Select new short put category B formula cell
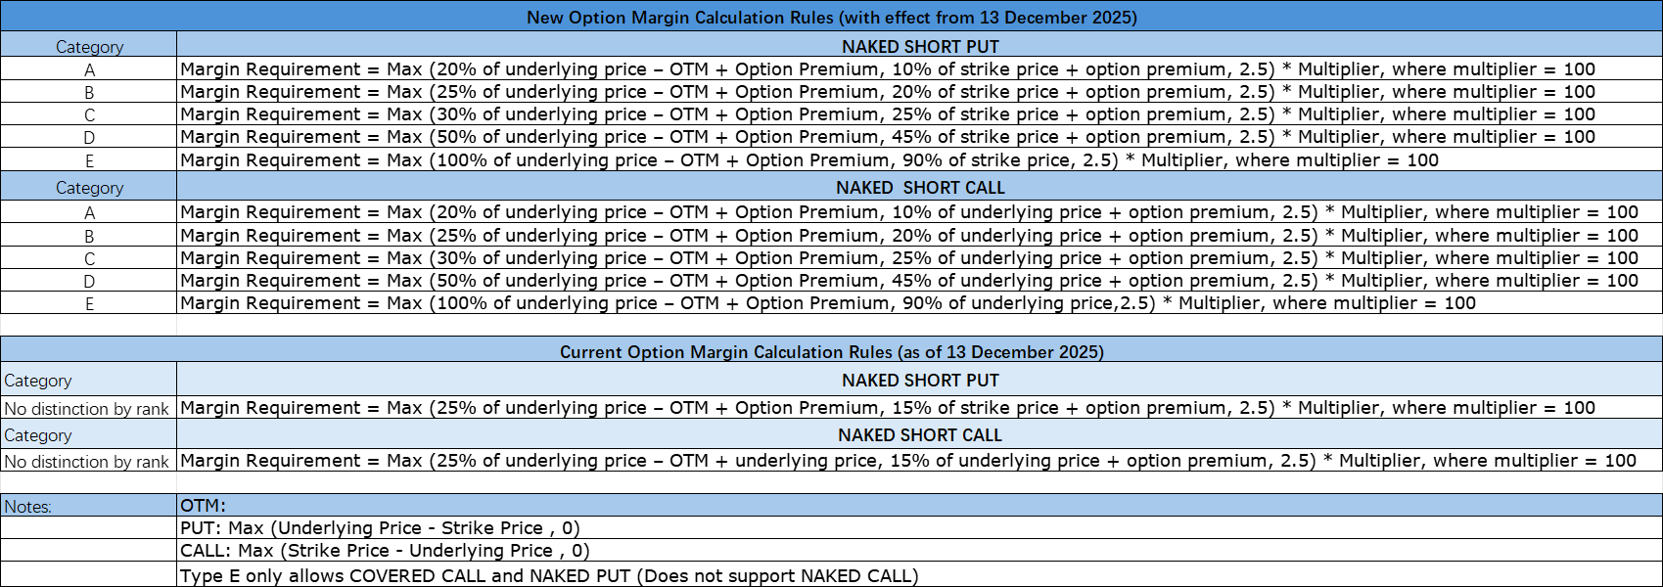The width and height of the screenshot is (1663, 587). [887, 92]
